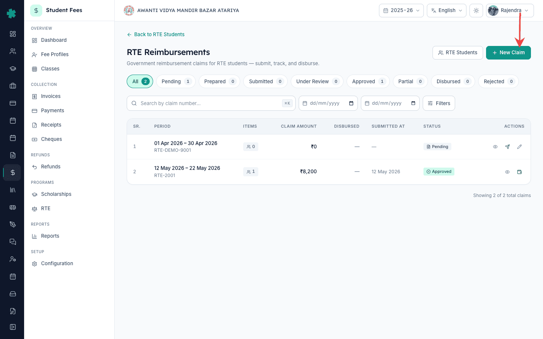The image size is (543, 339).
Task: Open the 2025-26 academic year dropdown
Action: (401, 11)
